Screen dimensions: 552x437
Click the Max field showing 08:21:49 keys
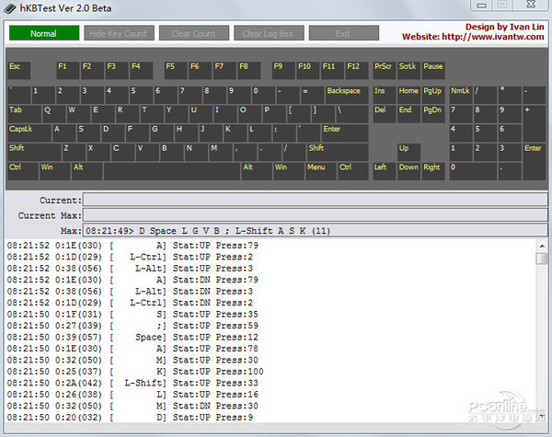[315, 230]
